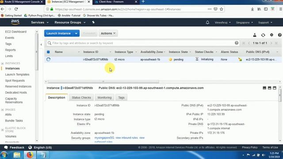
Task: Switch to the Status Checks tab
Action: 81,98
